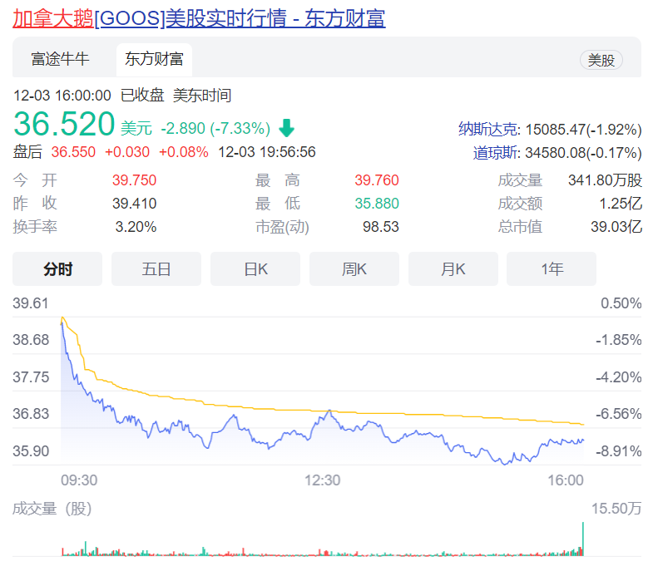Screen dimensions: 658x566
Task: Switch to the 日K chart tab
Action: [x=255, y=268]
